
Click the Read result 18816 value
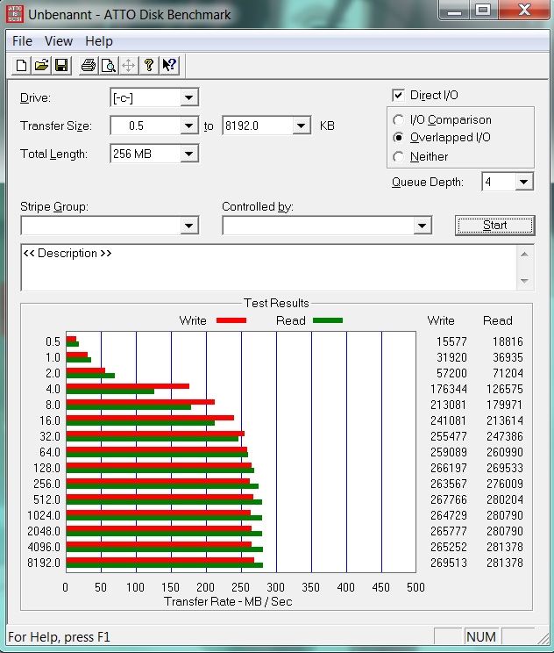coord(508,341)
